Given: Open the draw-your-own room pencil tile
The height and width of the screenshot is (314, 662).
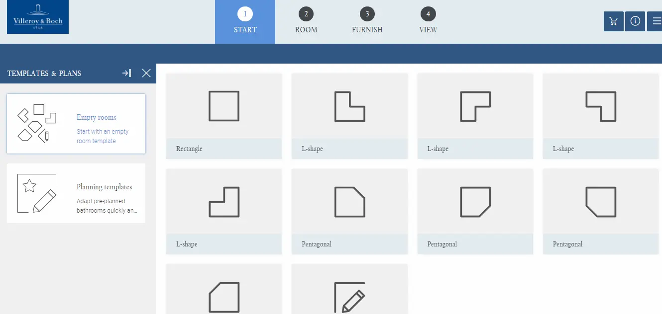Looking at the screenshot, I should click(x=349, y=296).
